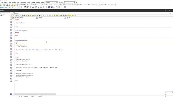
Task: Click the 'Insert' status bar text
Action: point(32,96)
